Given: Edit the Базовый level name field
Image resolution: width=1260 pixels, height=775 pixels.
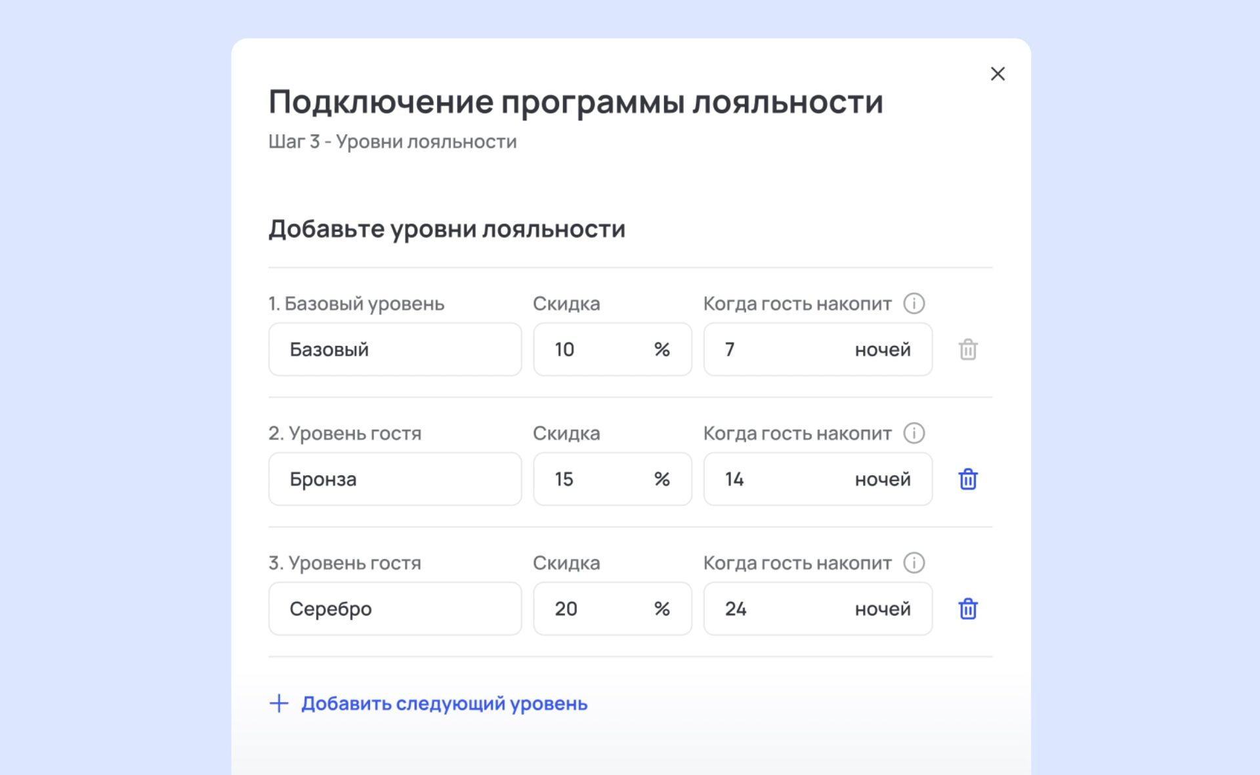Looking at the screenshot, I should click(x=394, y=349).
